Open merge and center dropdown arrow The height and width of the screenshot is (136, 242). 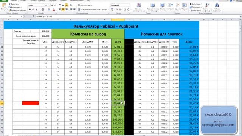(x=108, y=9)
